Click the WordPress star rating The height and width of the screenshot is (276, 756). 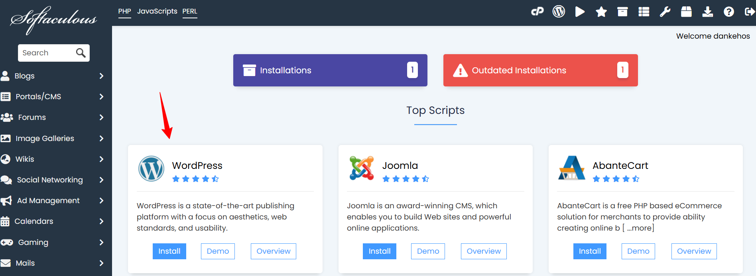195,179
